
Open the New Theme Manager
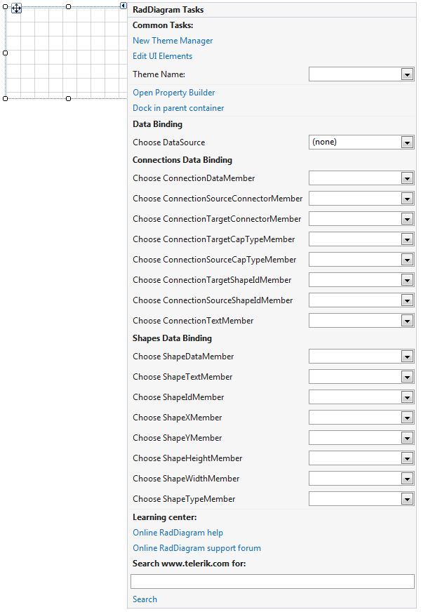[173, 40]
